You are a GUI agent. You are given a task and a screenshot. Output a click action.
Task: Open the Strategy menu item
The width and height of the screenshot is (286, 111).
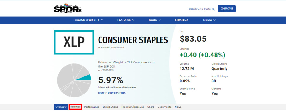click(181, 20)
